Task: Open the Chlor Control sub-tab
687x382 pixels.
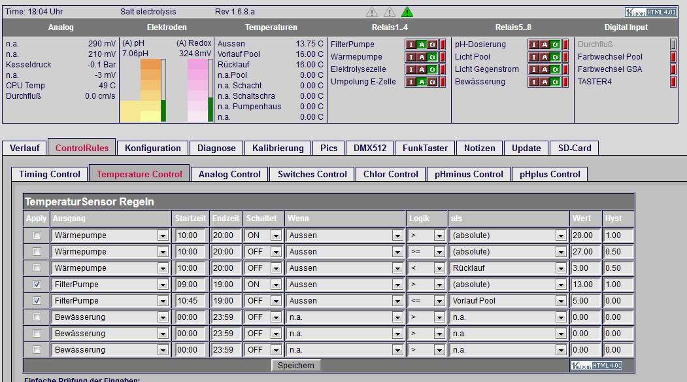Action: [x=390, y=174]
